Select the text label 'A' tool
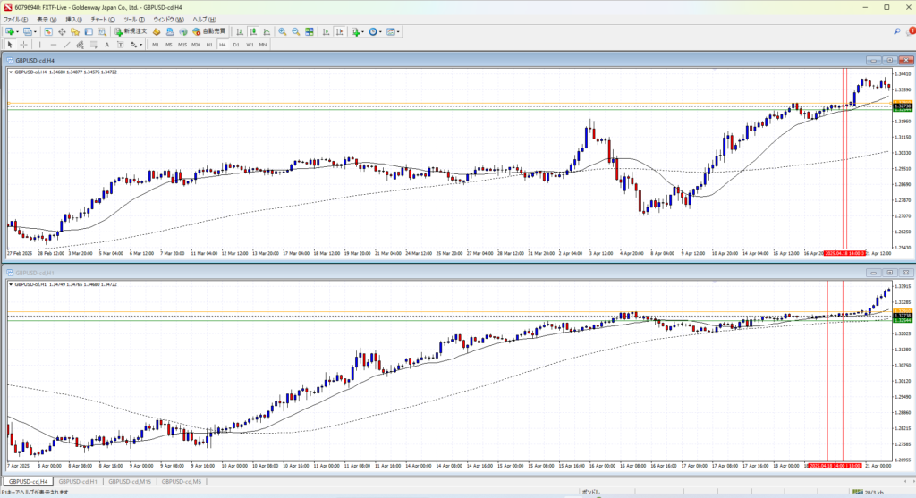The image size is (916, 498). (x=106, y=44)
